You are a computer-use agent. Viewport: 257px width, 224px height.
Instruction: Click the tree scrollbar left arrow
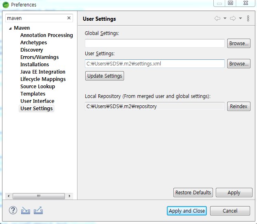click(x=9, y=196)
